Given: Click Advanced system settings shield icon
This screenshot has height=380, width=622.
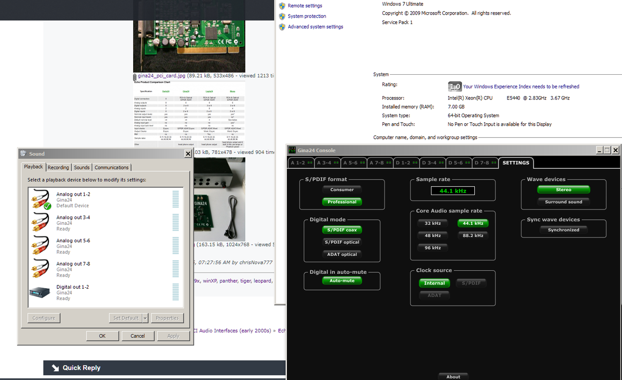Looking at the screenshot, I should click(x=282, y=27).
